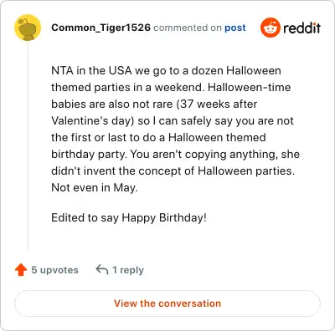This screenshot has width=335, height=331.
Task: Open the Common_Tiger1526 profile name
Action: coord(100,28)
